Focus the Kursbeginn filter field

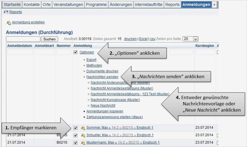(x=205, y=52)
